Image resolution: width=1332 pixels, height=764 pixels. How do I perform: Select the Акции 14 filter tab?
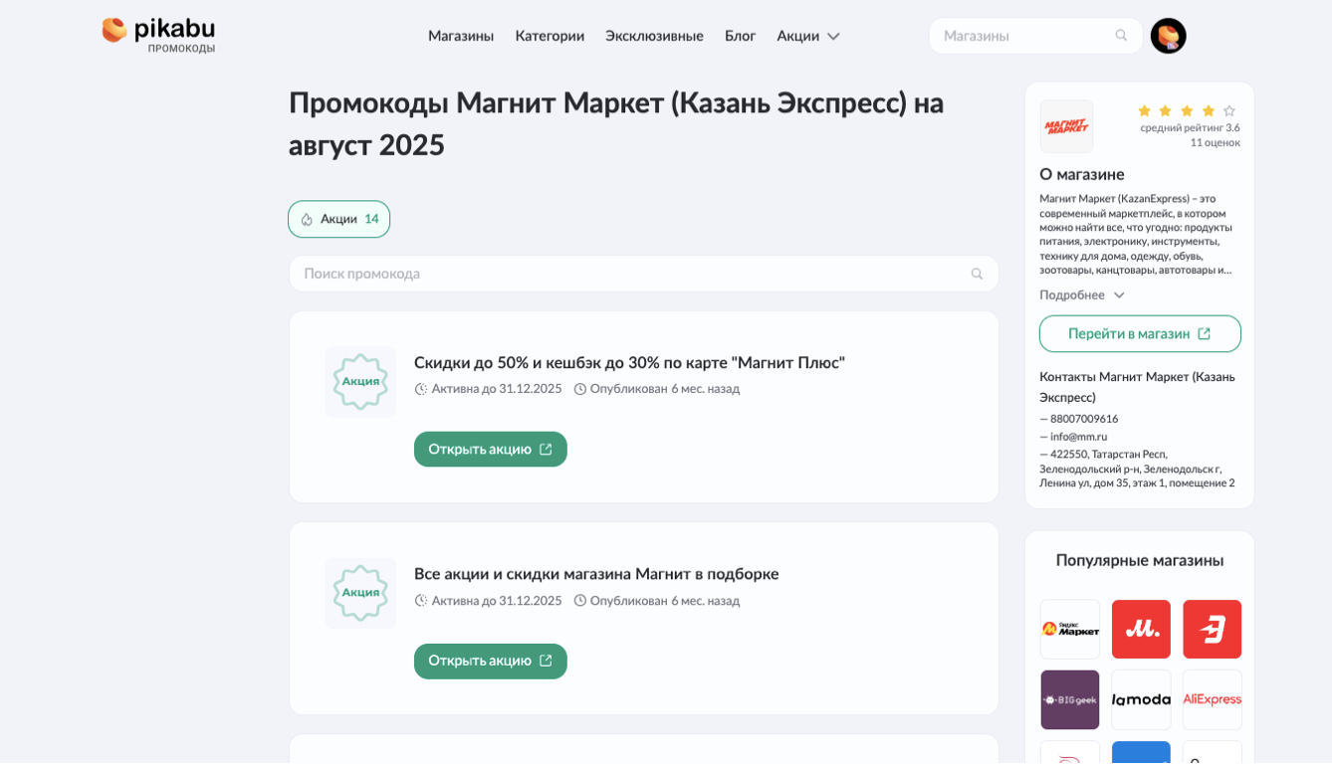tap(339, 219)
